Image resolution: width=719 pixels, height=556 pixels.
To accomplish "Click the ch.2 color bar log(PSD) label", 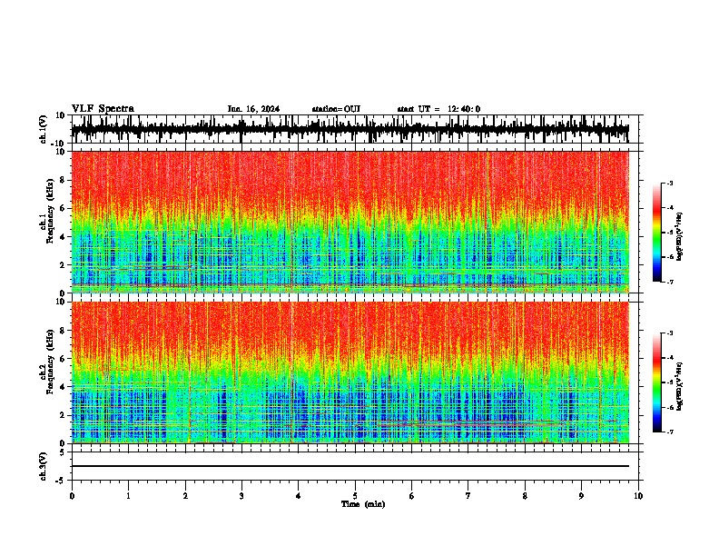I will (x=680, y=386).
